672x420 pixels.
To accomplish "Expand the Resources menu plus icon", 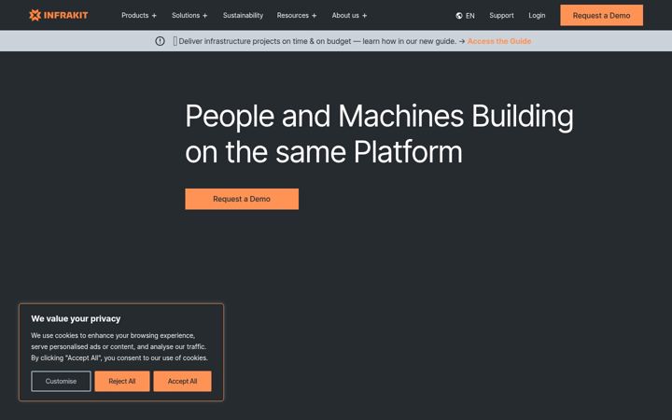I will pos(315,16).
